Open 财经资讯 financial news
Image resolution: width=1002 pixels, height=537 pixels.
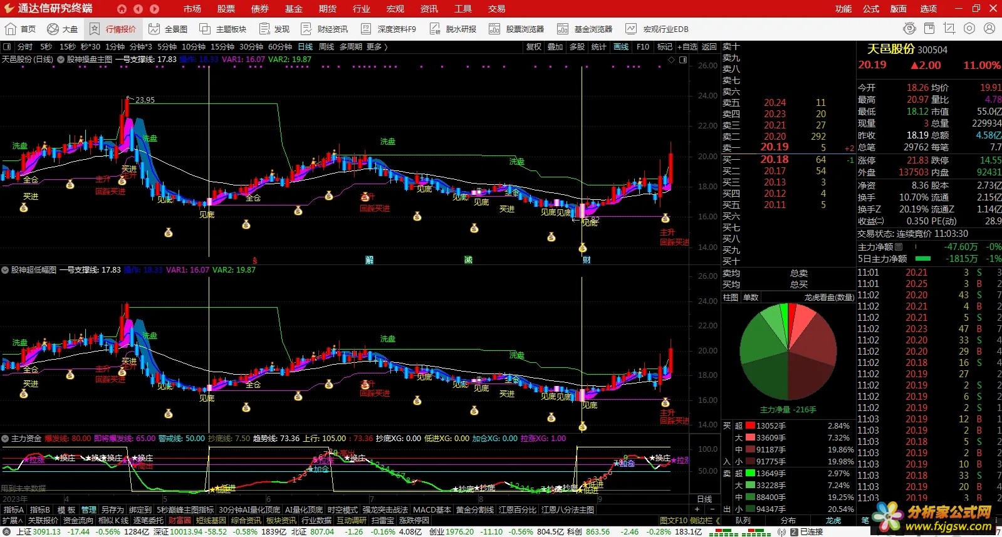(325, 29)
